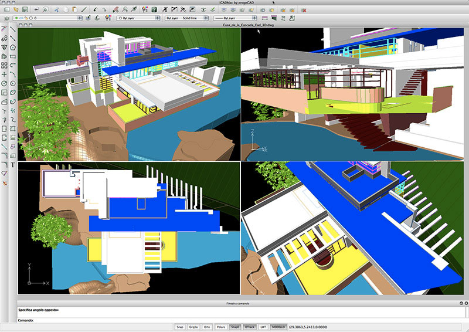Image resolution: width=469 pixels, height=332 pixels.
Task: Select the Ellipse draw tool
Action: coord(13,93)
